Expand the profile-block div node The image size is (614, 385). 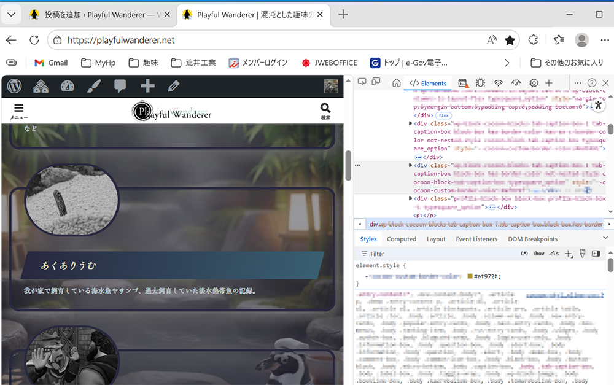[410, 199]
